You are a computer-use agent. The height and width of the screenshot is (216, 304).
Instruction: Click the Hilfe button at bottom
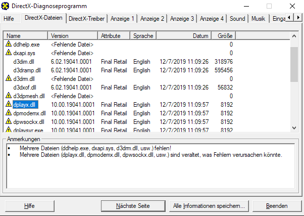(29, 206)
